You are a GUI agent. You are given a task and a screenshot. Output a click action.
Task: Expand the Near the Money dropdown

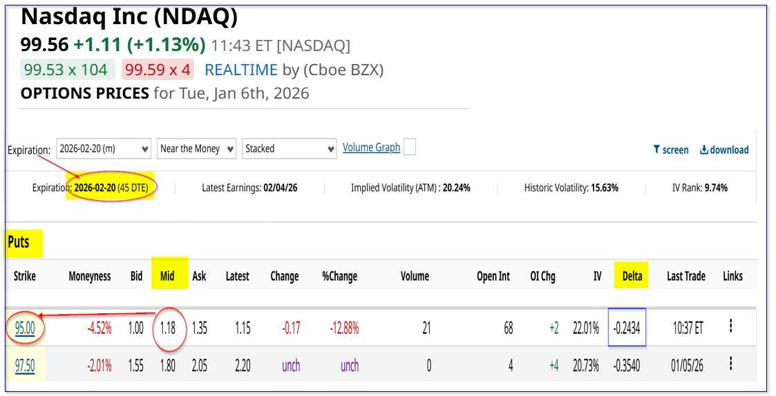[x=197, y=148]
